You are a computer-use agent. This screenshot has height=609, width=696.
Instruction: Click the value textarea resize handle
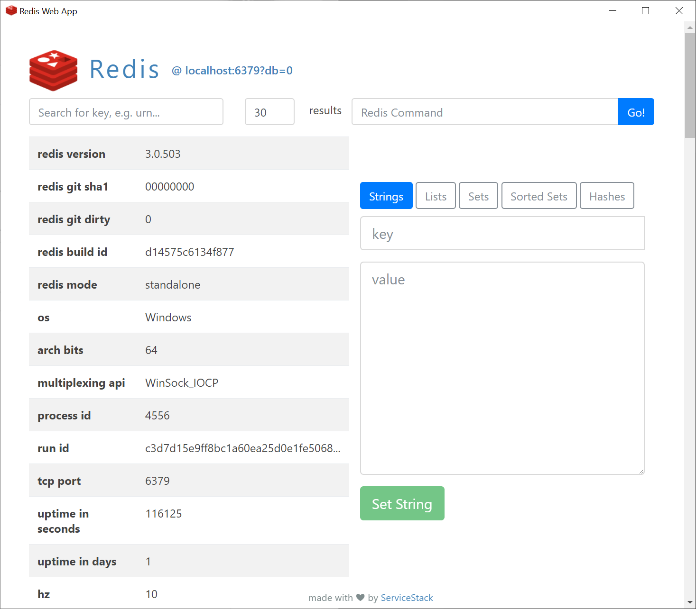click(x=641, y=471)
